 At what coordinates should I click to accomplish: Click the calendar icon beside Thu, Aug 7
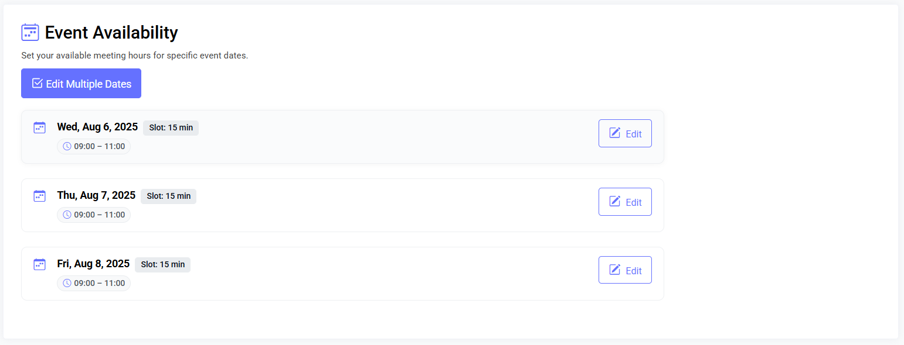pyautogui.click(x=39, y=195)
